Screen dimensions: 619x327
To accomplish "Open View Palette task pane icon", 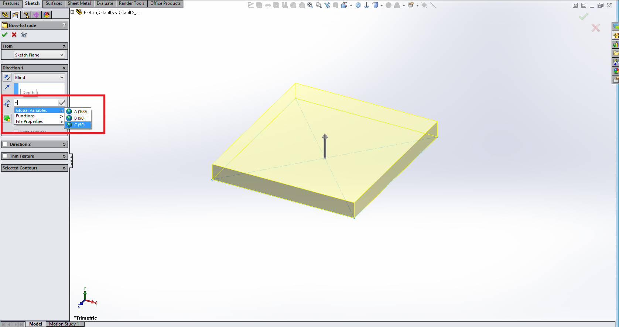I will [x=616, y=62].
